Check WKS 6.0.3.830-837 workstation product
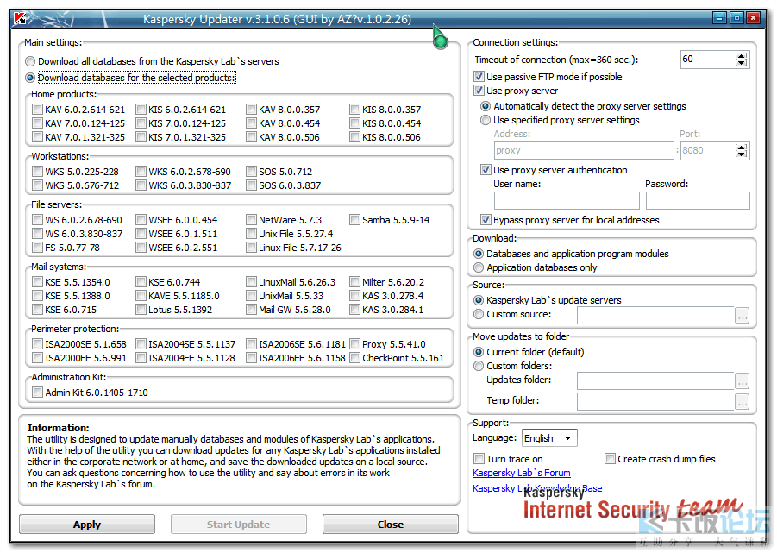Image resolution: width=777 pixels, height=553 pixels. pos(141,185)
